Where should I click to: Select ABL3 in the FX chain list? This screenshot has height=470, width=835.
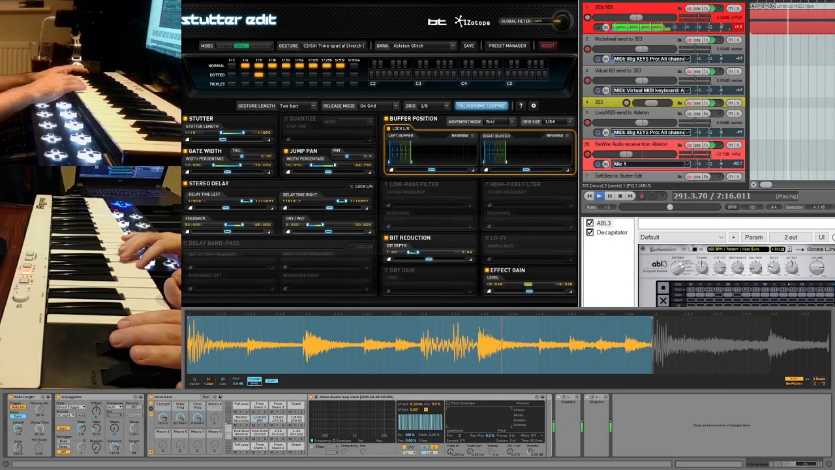tap(603, 223)
